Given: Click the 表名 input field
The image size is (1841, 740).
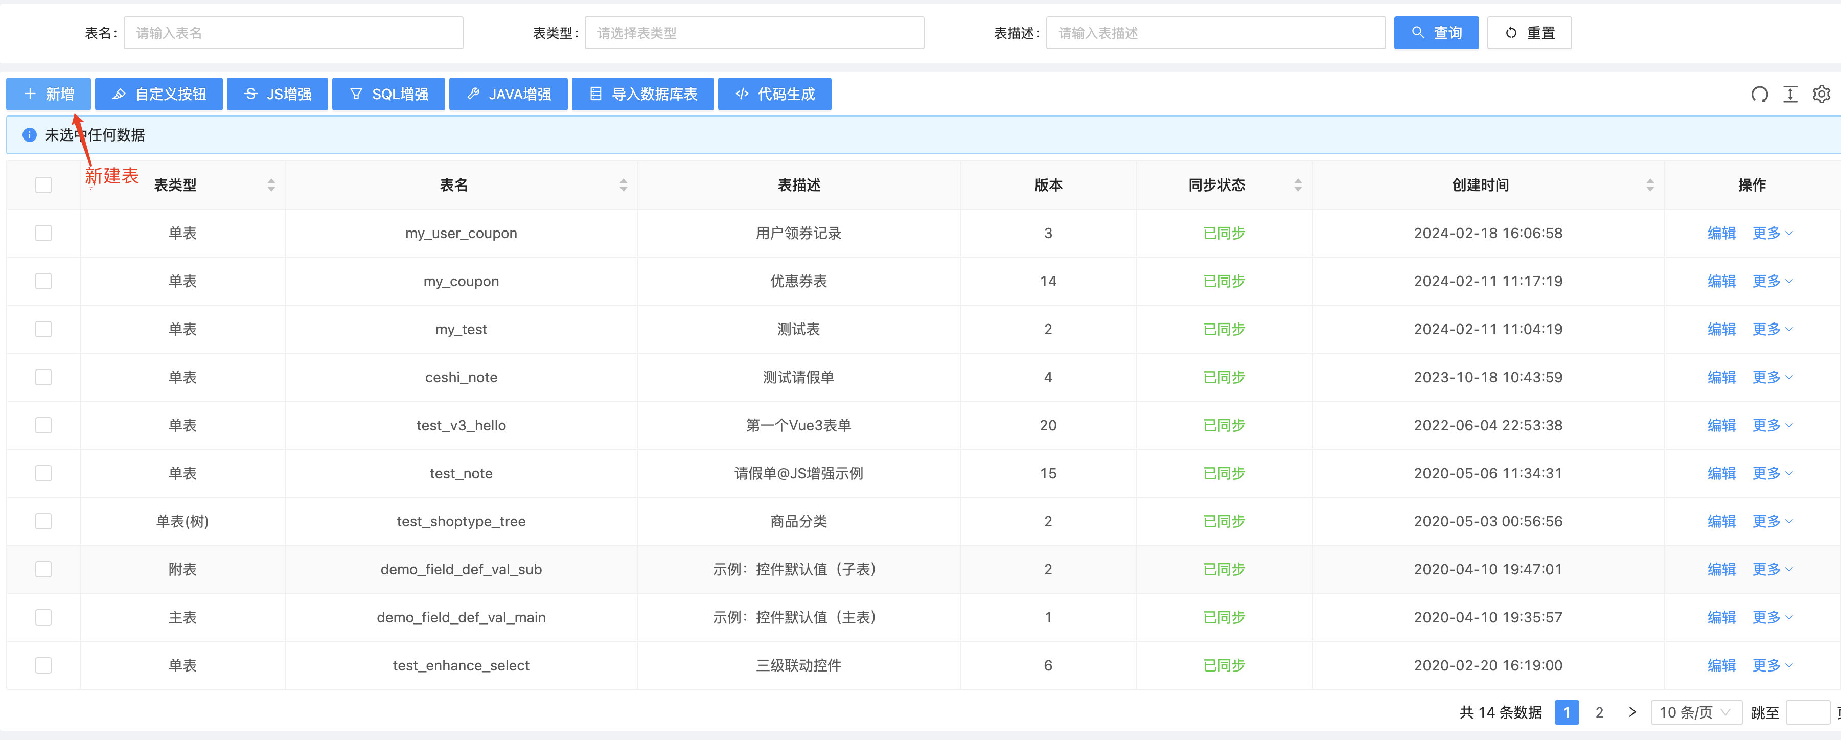Looking at the screenshot, I should tap(293, 33).
